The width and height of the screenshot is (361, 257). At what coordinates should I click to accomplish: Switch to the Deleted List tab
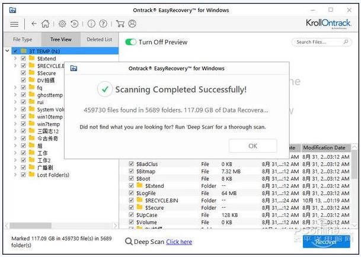point(100,40)
